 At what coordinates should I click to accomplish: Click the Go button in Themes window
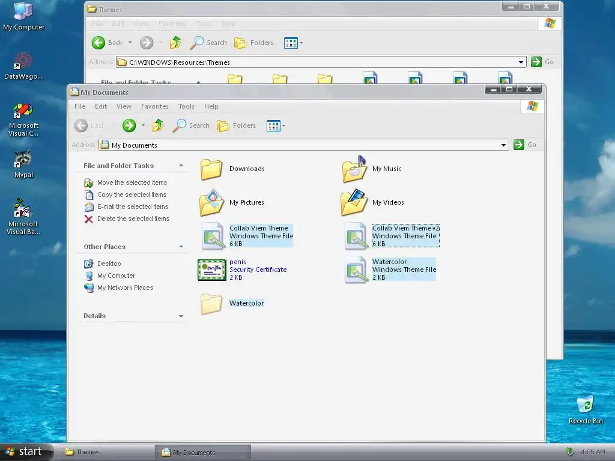click(x=542, y=62)
